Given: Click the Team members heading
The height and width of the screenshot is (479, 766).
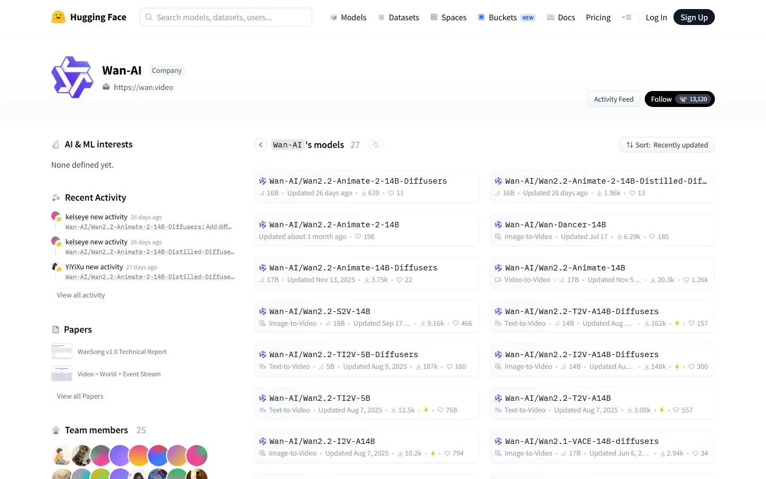Looking at the screenshot, I should pos(96,430).
